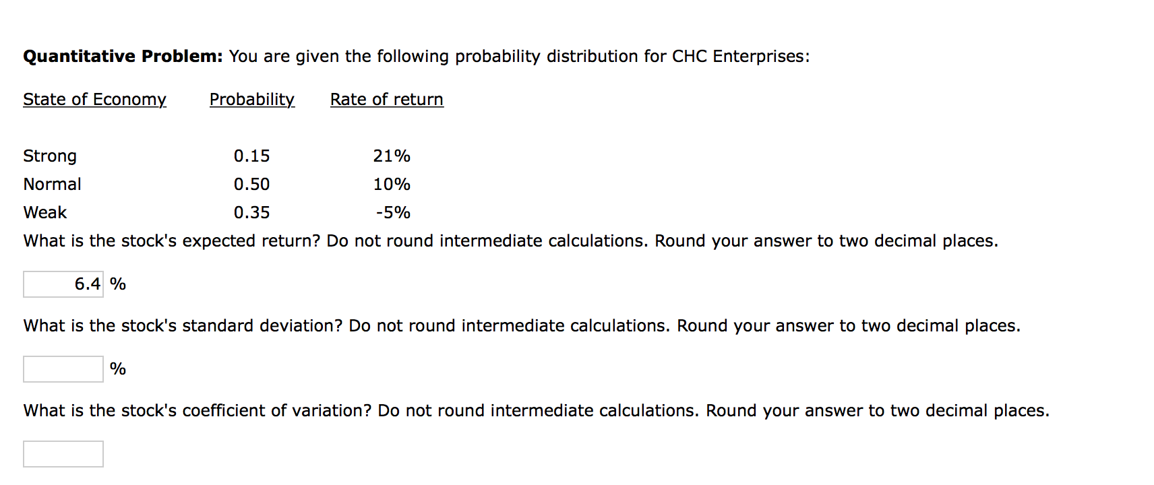Select the underlined Probability column header

pyautogui.click(x=251, y=99)
